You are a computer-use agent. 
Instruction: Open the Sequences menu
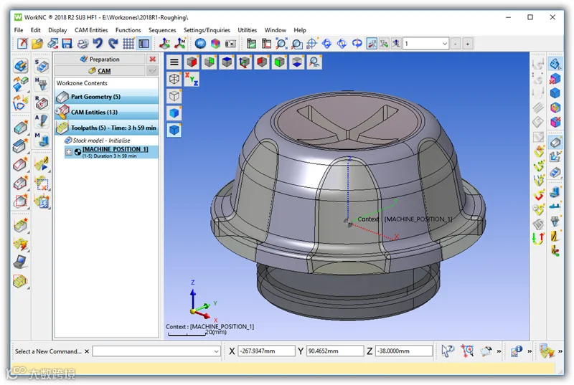(x=162, y=30)
